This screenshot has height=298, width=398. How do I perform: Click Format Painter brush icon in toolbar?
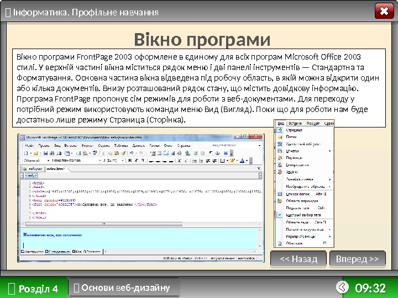click(123, 153)
